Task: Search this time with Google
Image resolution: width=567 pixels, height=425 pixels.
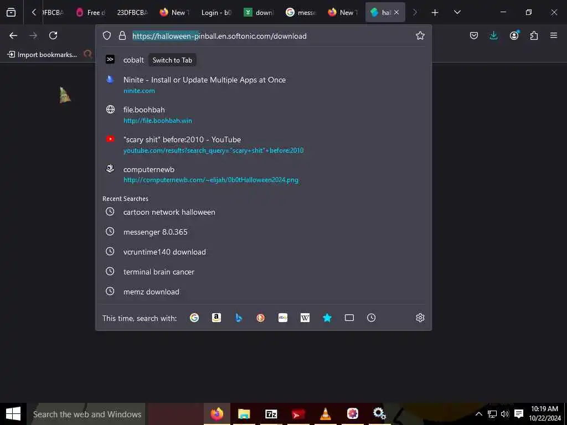Action: 194,318
